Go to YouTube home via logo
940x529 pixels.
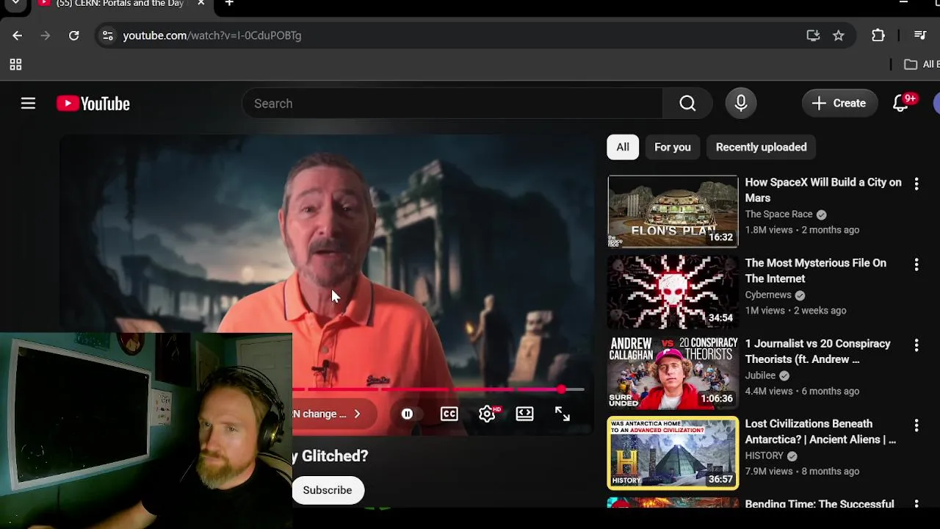pos(93,104)
